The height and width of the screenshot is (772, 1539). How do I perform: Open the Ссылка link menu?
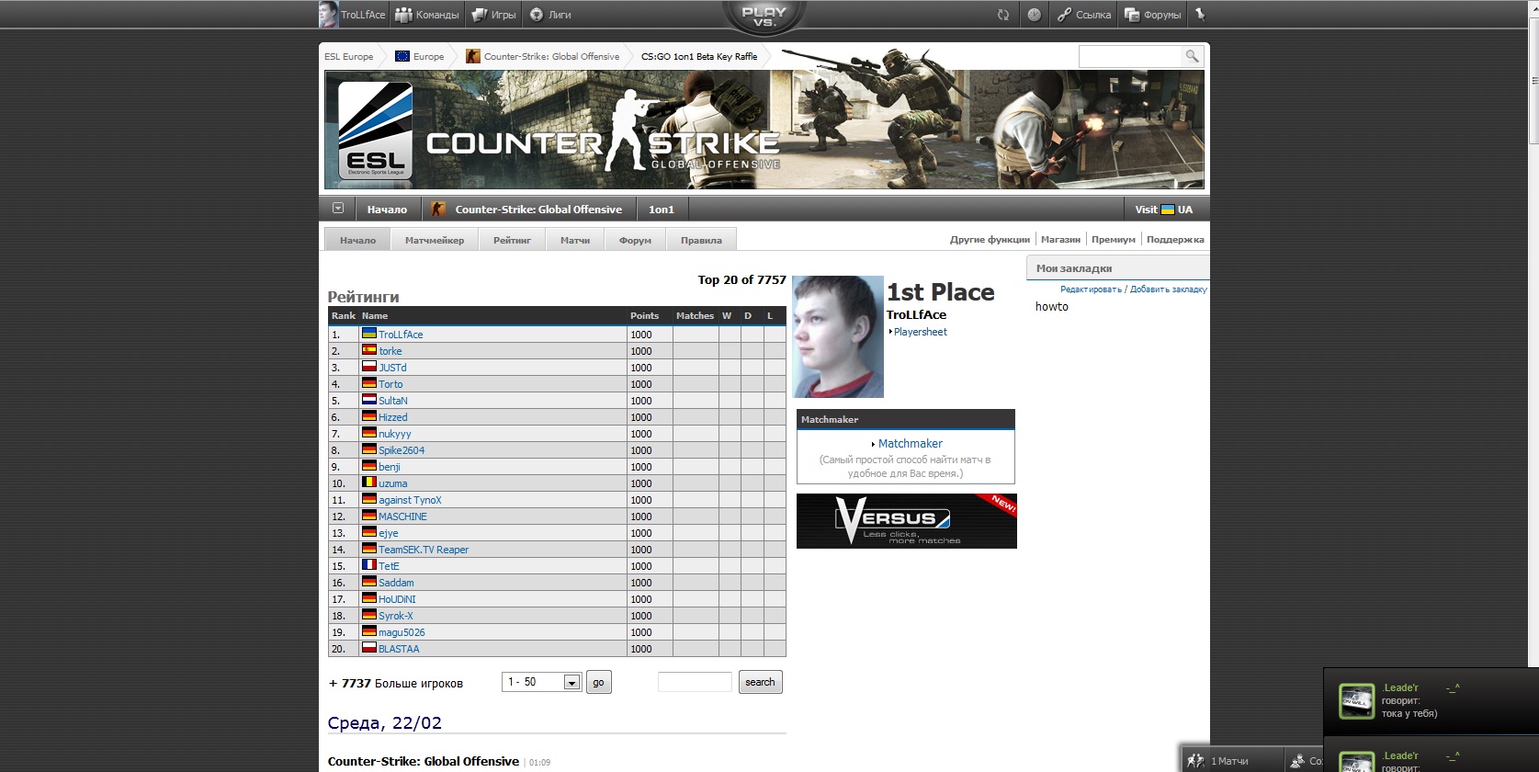coord(1084,15)
